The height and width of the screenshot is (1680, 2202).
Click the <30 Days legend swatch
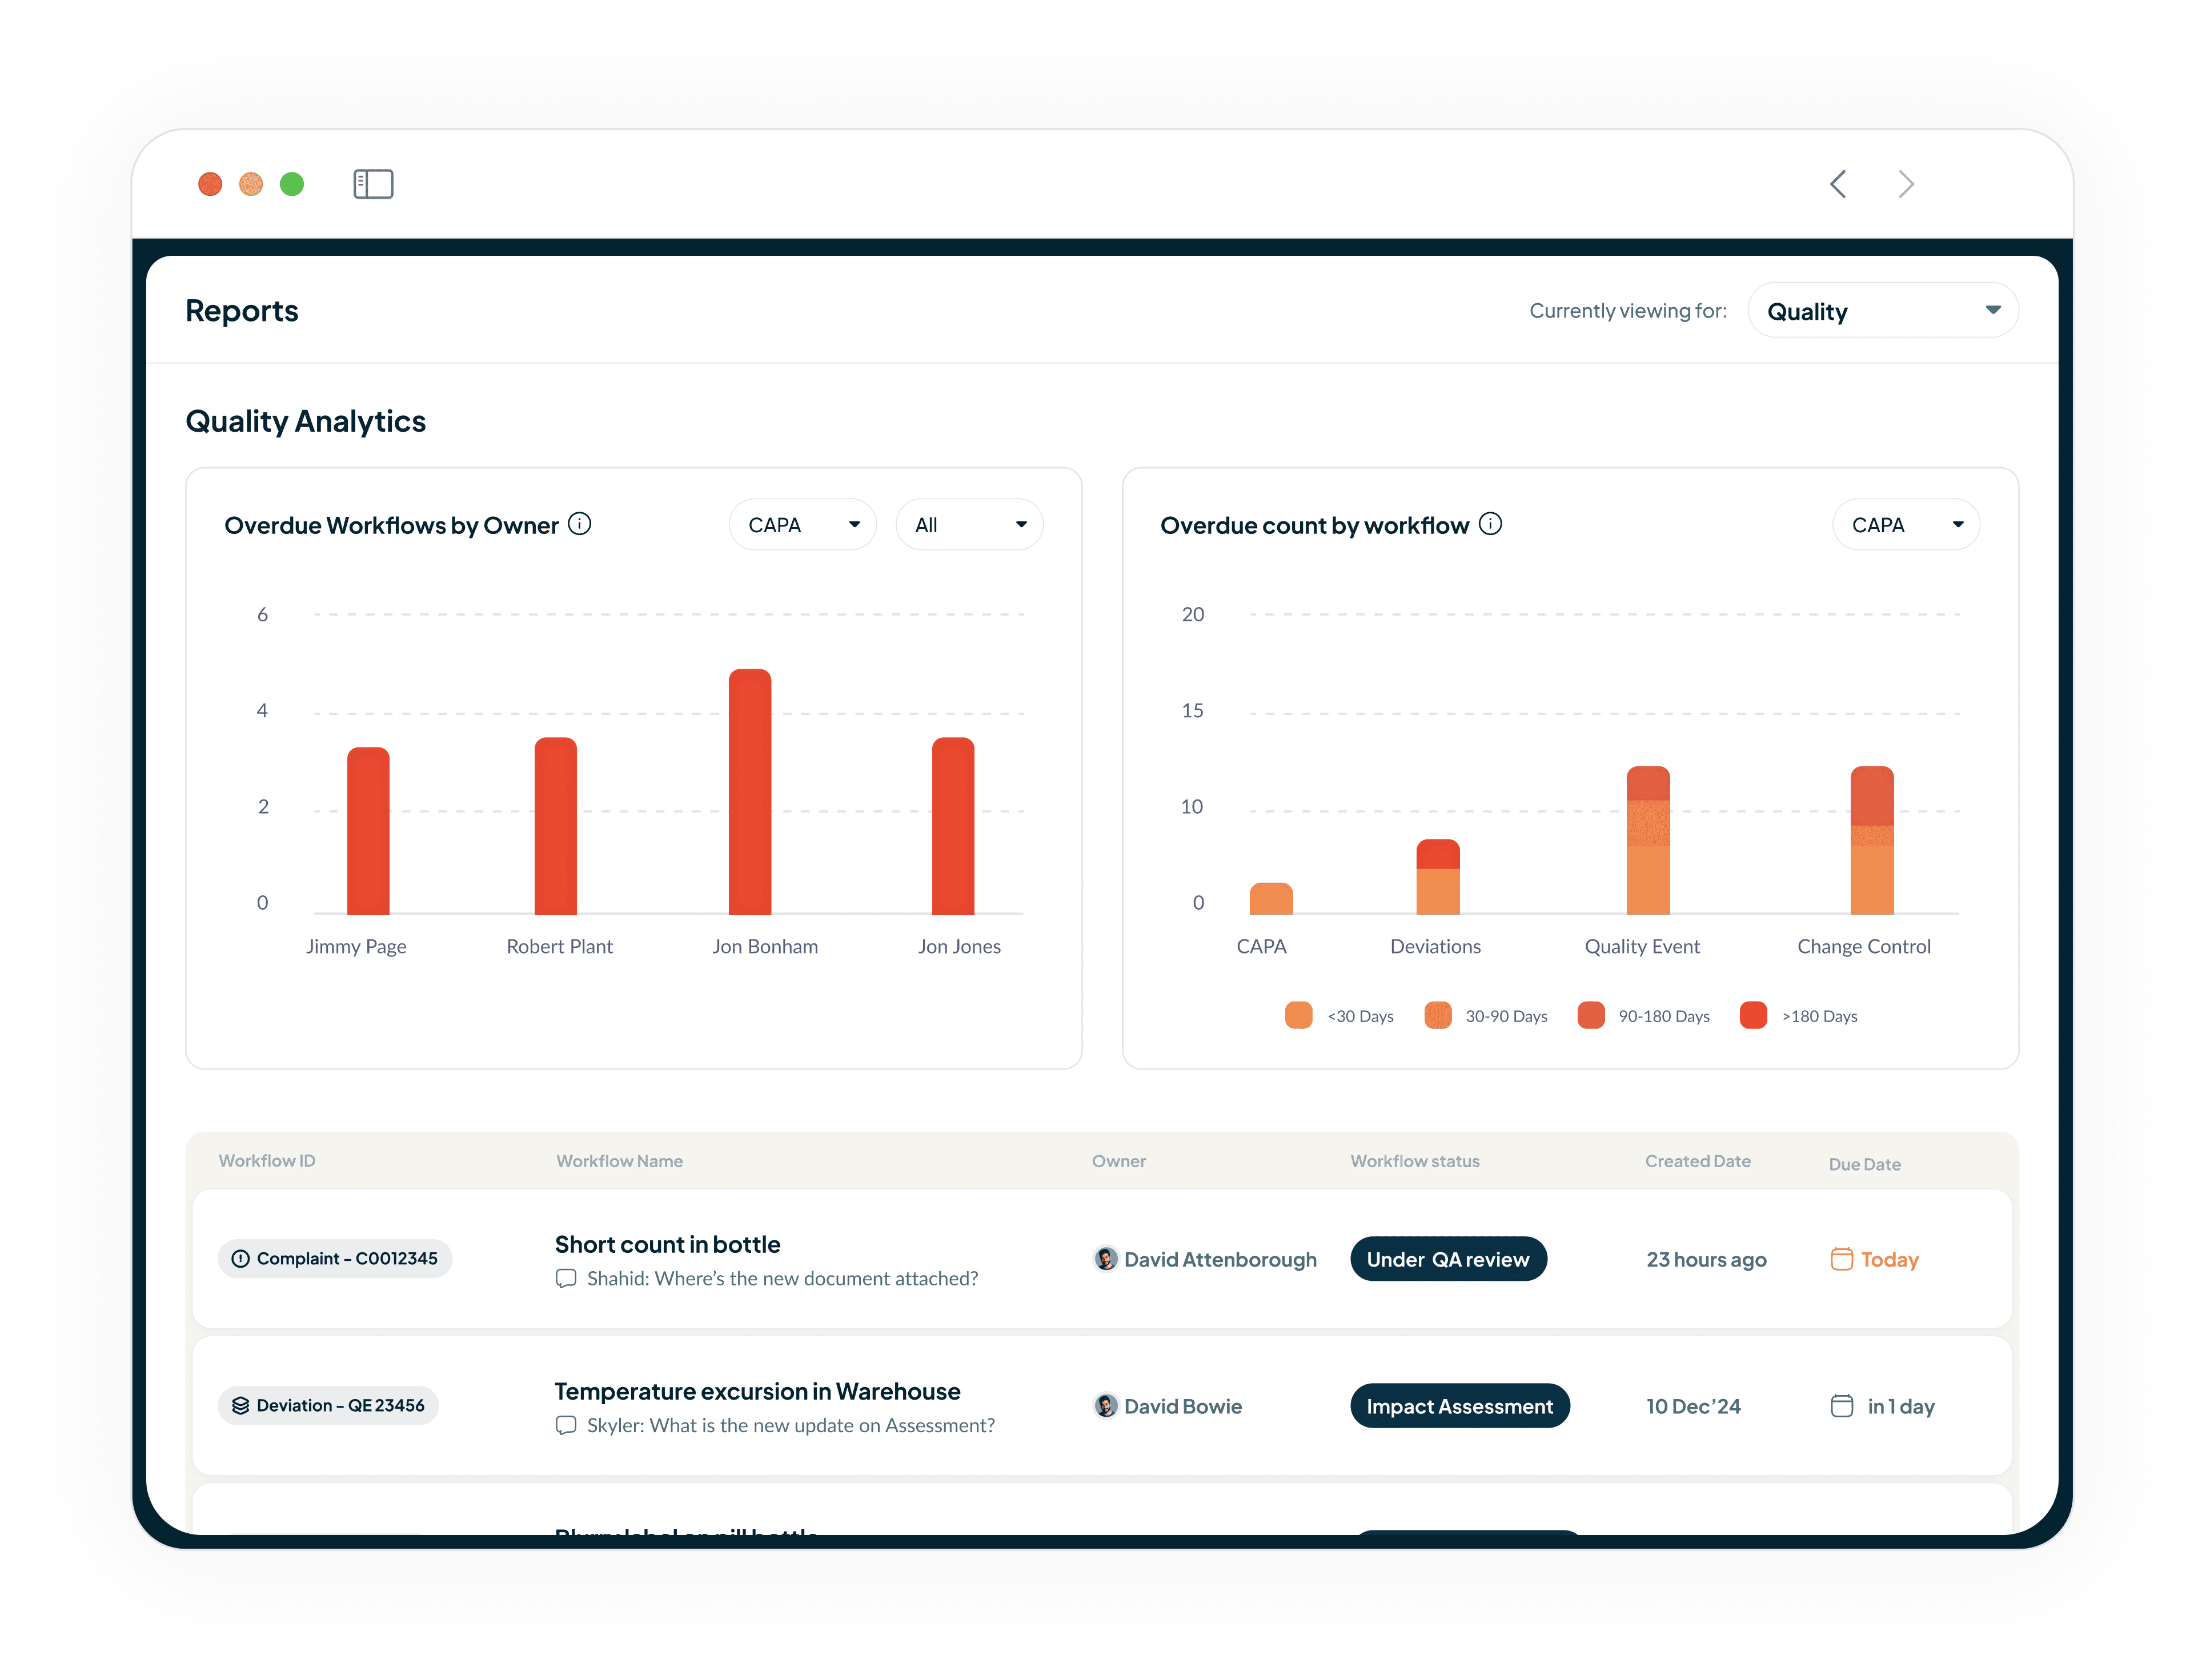(1298, 1015)
